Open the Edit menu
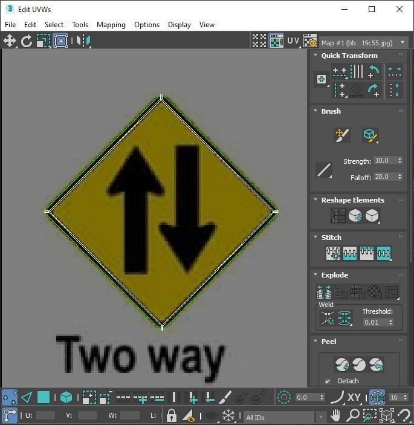 [30, 25]
